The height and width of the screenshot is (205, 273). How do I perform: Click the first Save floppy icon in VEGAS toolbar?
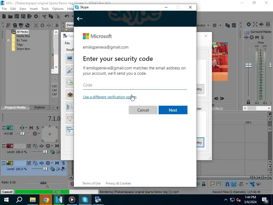pos(17,16)
